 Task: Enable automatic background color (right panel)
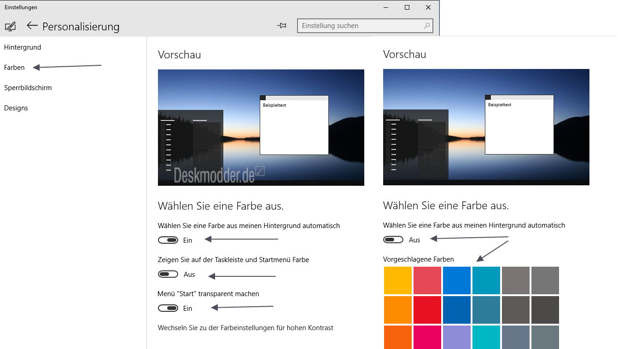[393, 239]
